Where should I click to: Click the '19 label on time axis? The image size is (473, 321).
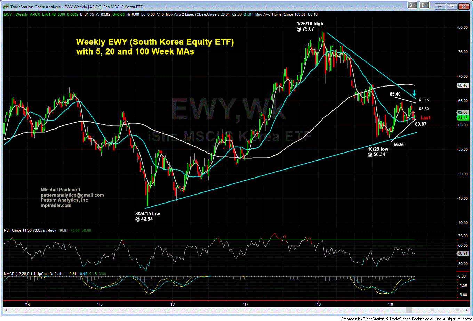click(x=391, y=304)
